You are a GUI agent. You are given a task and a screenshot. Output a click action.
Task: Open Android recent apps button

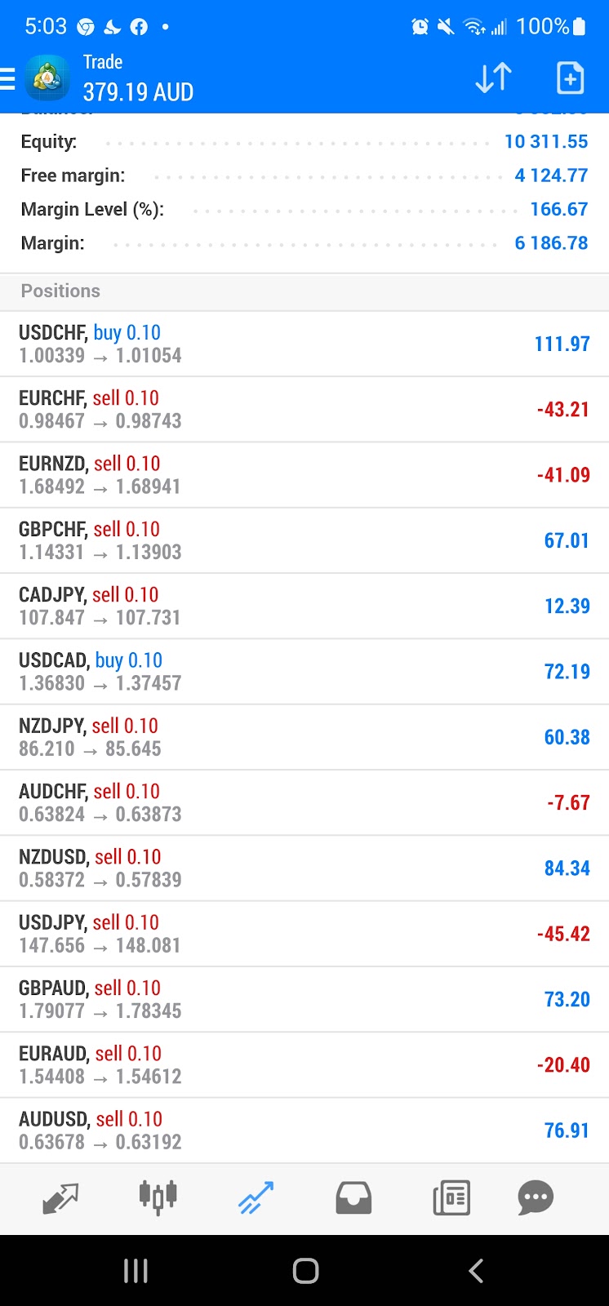point(136,1271)
